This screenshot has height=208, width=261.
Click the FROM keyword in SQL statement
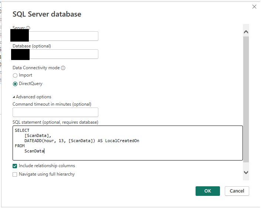tap(20, 146)
